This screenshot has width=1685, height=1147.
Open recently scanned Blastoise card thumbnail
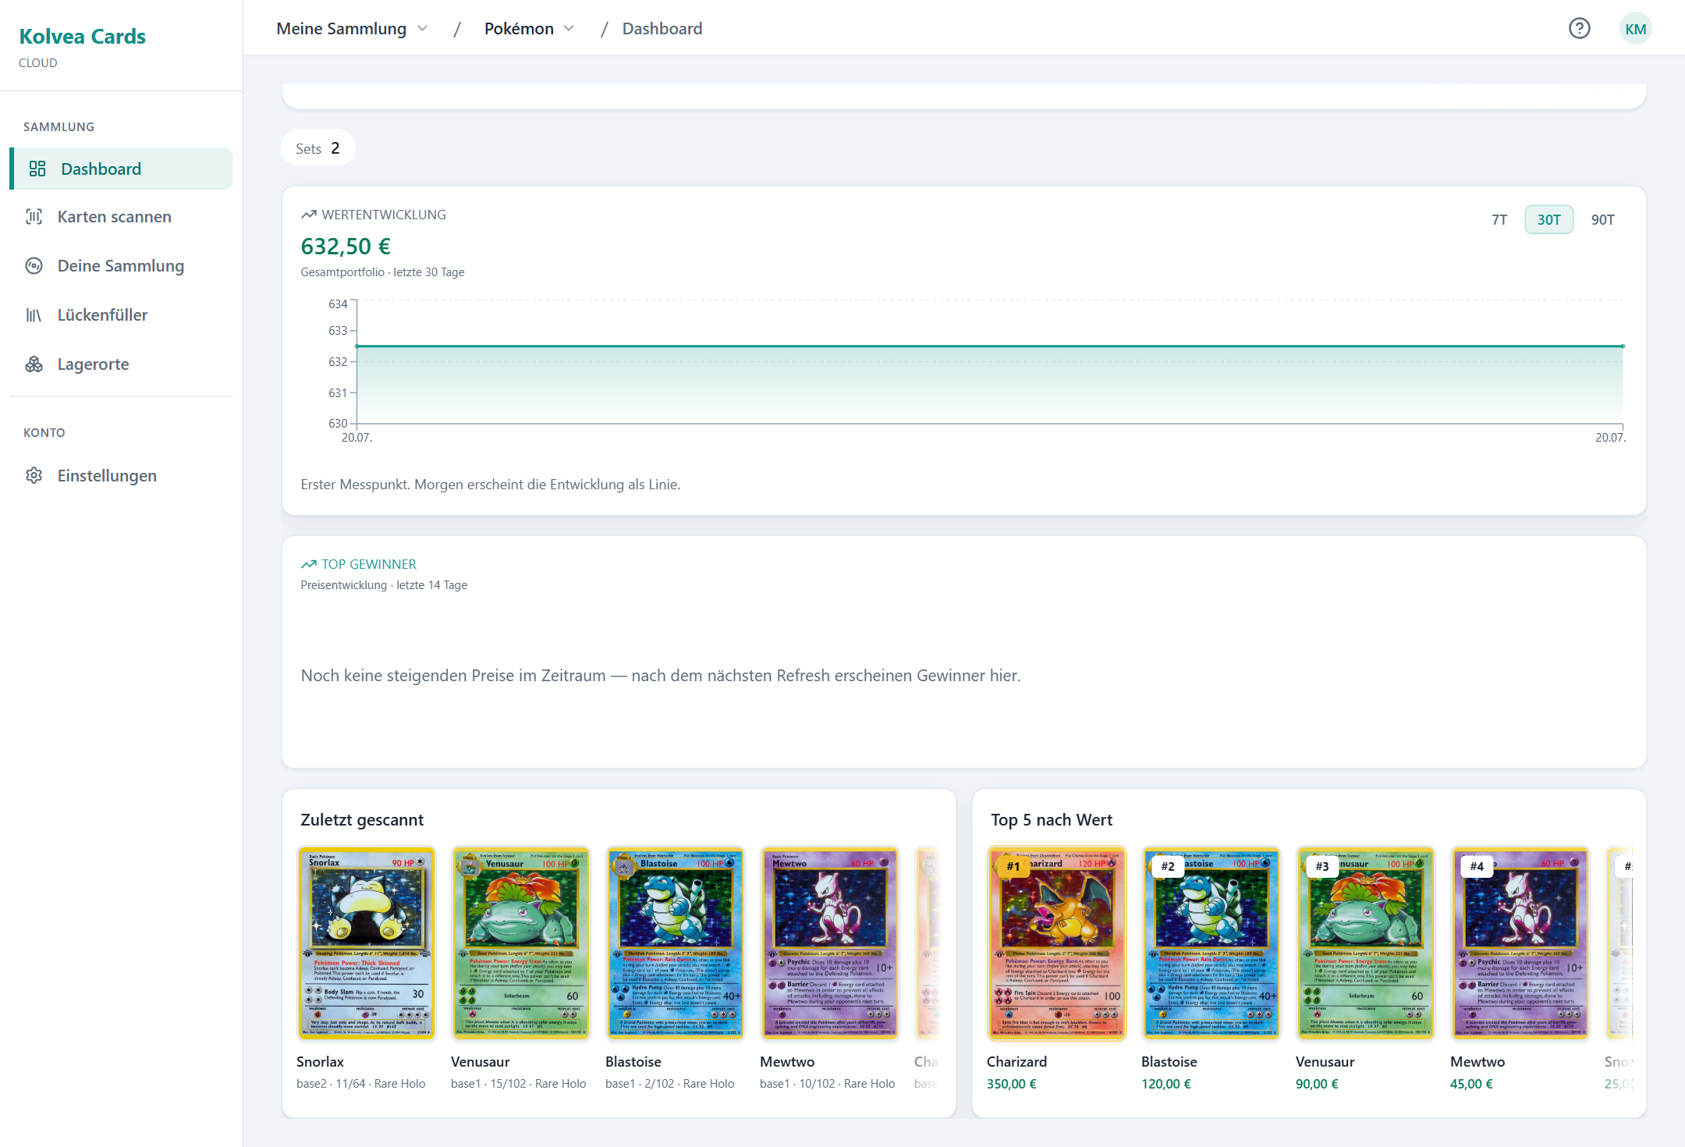tap(675, 943)
